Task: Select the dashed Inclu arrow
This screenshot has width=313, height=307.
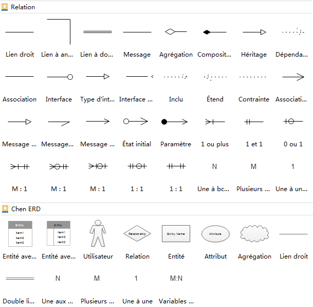Action: coord(175,76)
